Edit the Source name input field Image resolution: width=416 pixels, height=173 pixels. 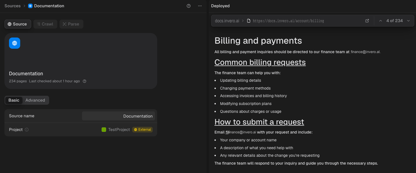tap(118, 116)
